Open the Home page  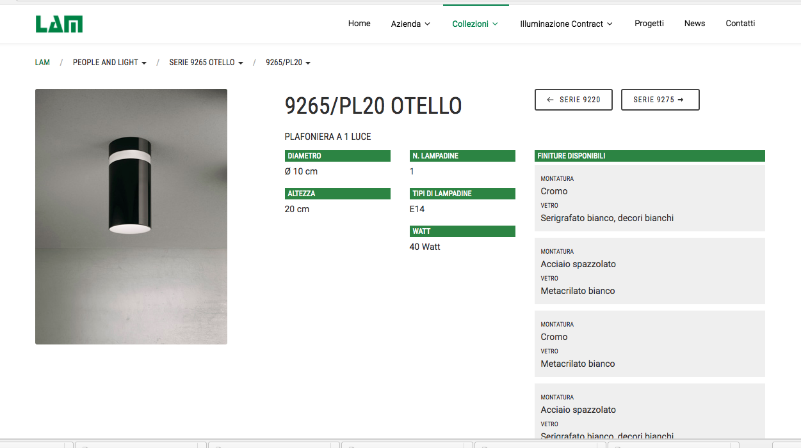(359, 24)
